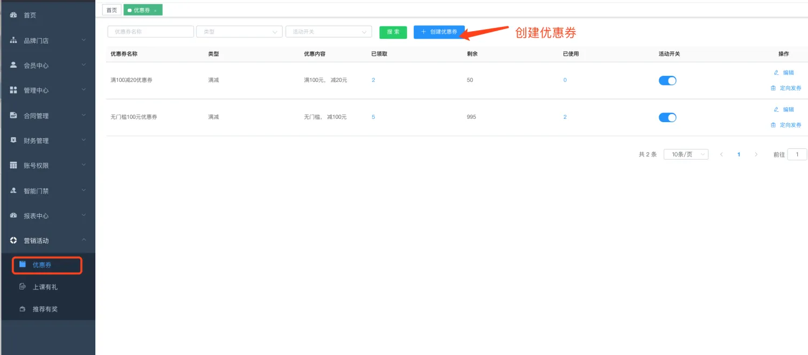Click the 优惠券名称 search input field
The height and width of the screenshot is (355, 808).
(150, 32)
